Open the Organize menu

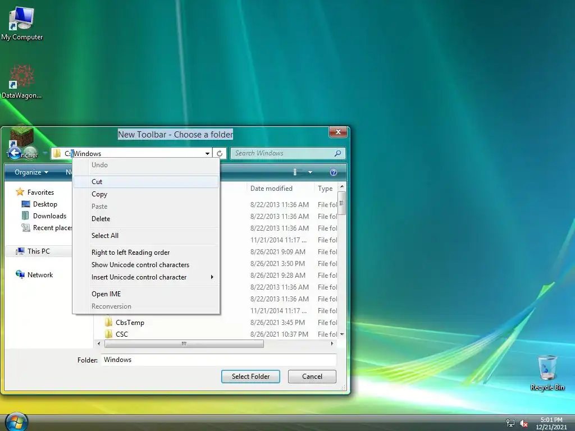pyautogui.click(x=31, y=172)
